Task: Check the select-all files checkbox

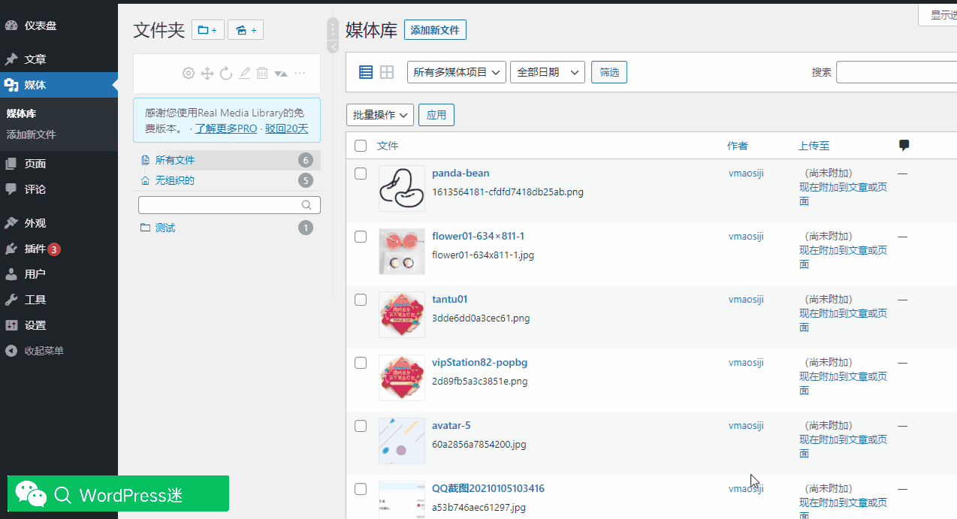Action: click(x=361, y=146)
